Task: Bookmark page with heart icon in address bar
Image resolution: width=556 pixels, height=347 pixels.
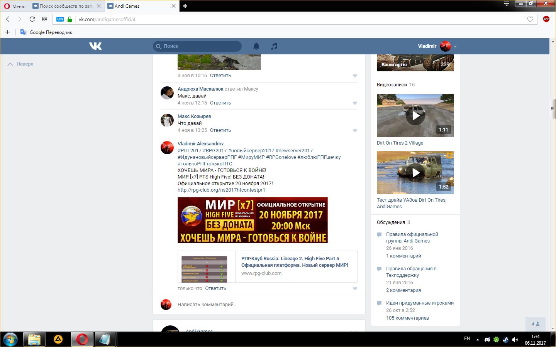Action: pos(530,19)
